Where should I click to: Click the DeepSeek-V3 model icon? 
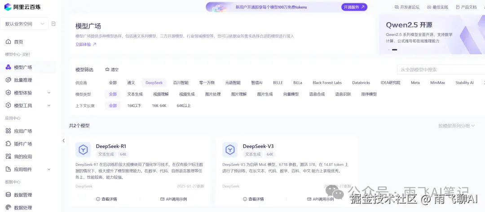pyautogui.click(x=230, y=150)
